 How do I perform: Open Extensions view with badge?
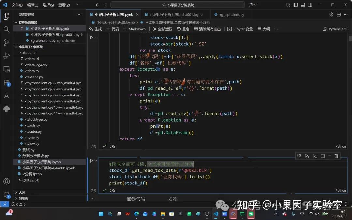(x=7, y=82)
